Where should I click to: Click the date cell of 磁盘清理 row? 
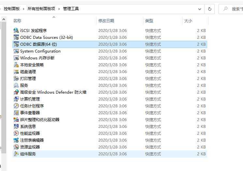[112, 71]
